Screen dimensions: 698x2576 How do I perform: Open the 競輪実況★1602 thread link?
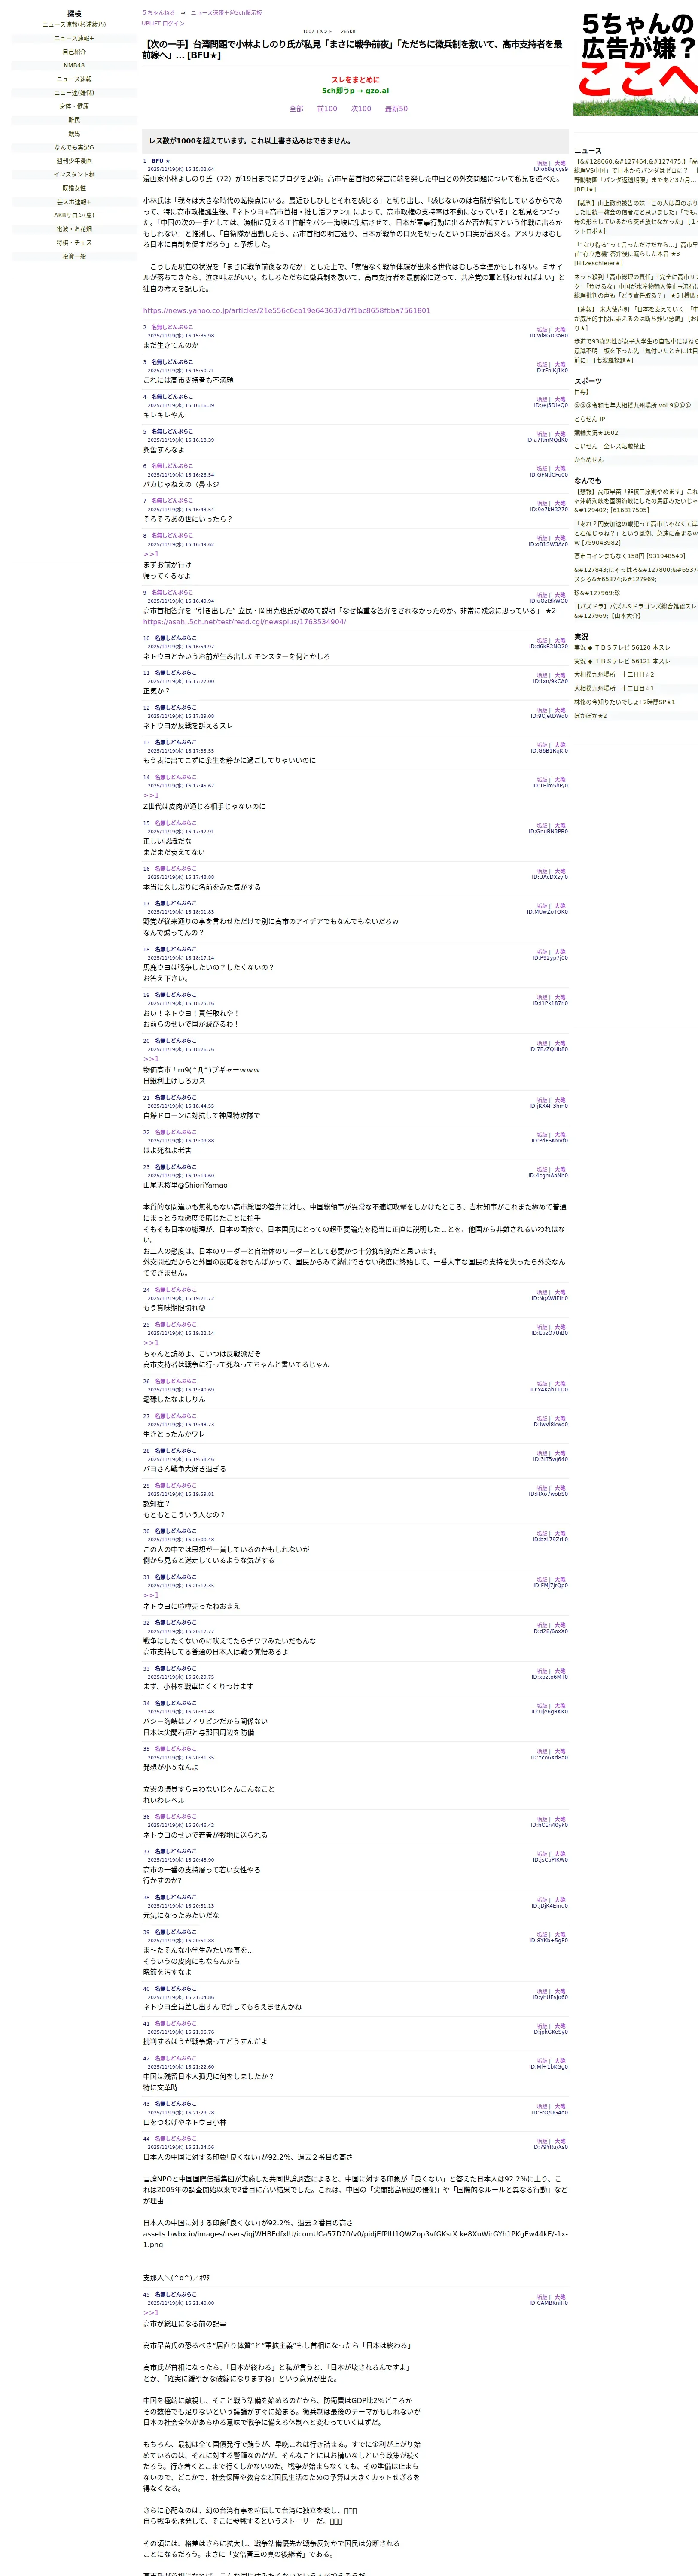click(596, 433)
